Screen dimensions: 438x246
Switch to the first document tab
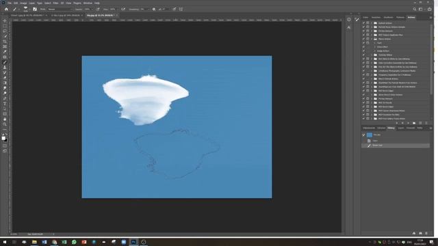pos(27,15)
